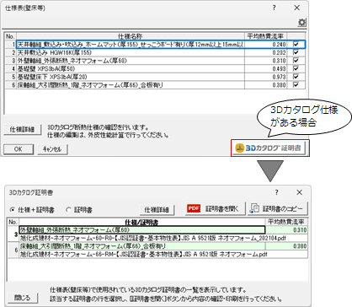Viewport: 352px width, 307px height.
Task: Toggle checkbox for row 4 基礎壁 XPS3bA(厚50)
Action: click(296, 68)
